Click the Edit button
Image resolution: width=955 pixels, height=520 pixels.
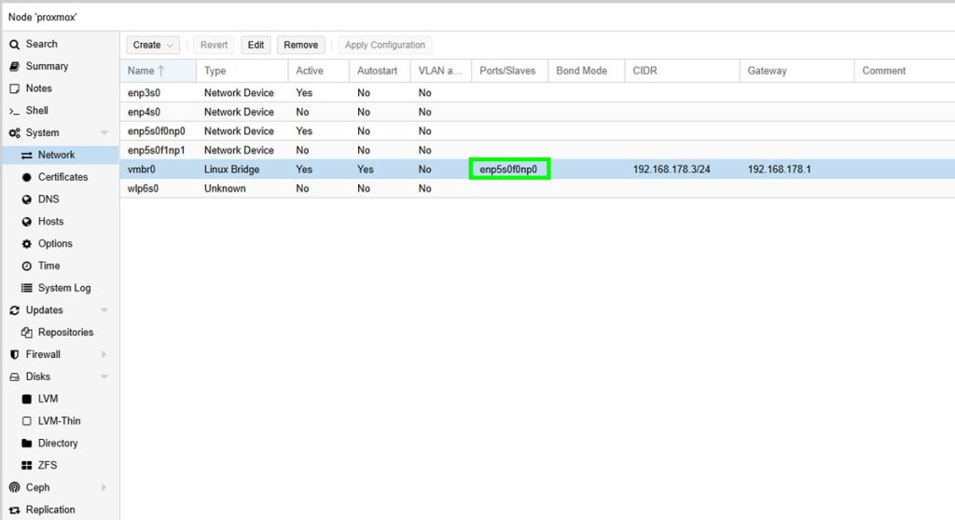pyautogui.click(x=256, y=45)
